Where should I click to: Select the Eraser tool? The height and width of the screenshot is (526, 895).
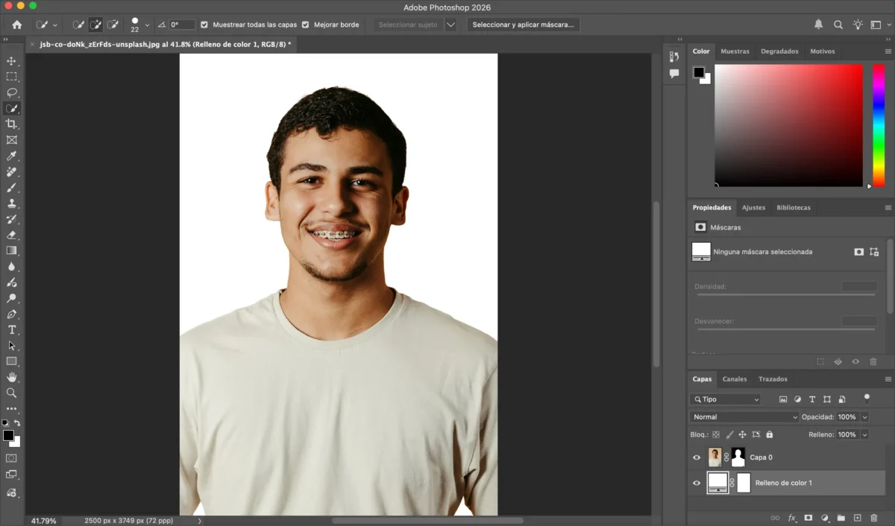pyautogui.click(x=11, y=235)
